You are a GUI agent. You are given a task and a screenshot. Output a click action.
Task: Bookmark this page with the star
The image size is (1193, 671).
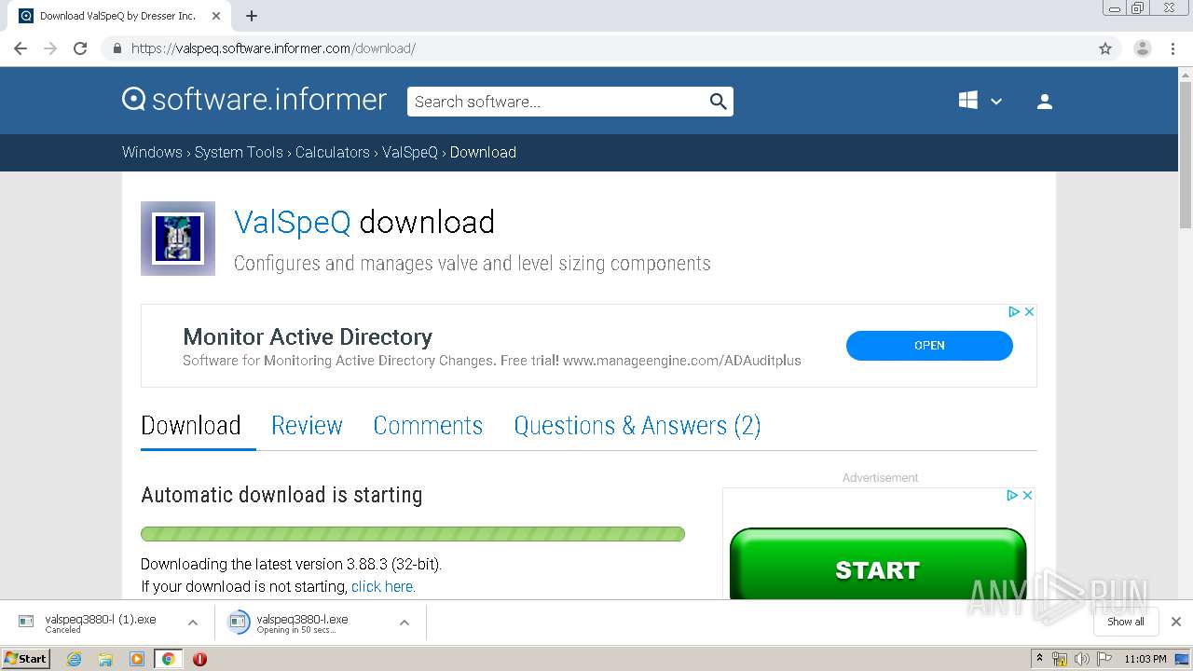[1105, 48]
